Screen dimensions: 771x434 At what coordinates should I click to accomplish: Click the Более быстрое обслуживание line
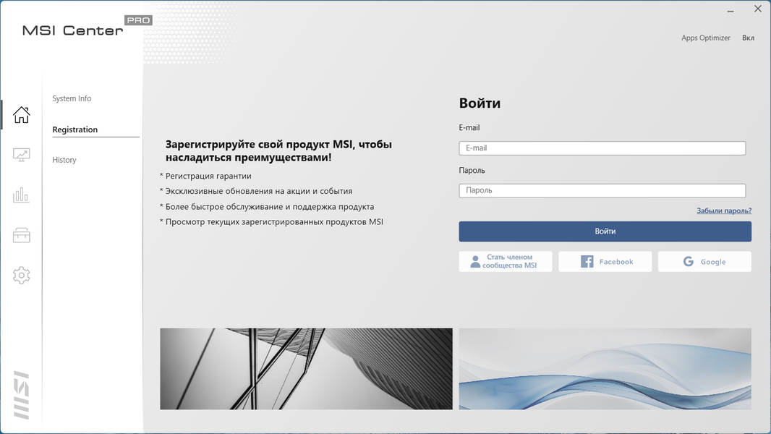coord(270,206)
